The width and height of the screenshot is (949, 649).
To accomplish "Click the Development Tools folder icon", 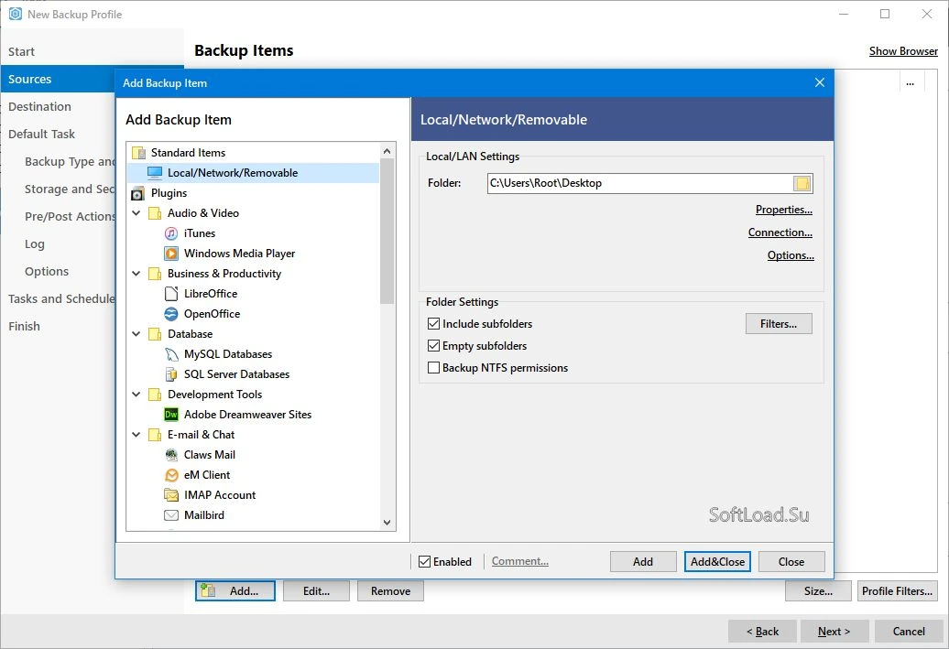I will (x=155, y=395).
